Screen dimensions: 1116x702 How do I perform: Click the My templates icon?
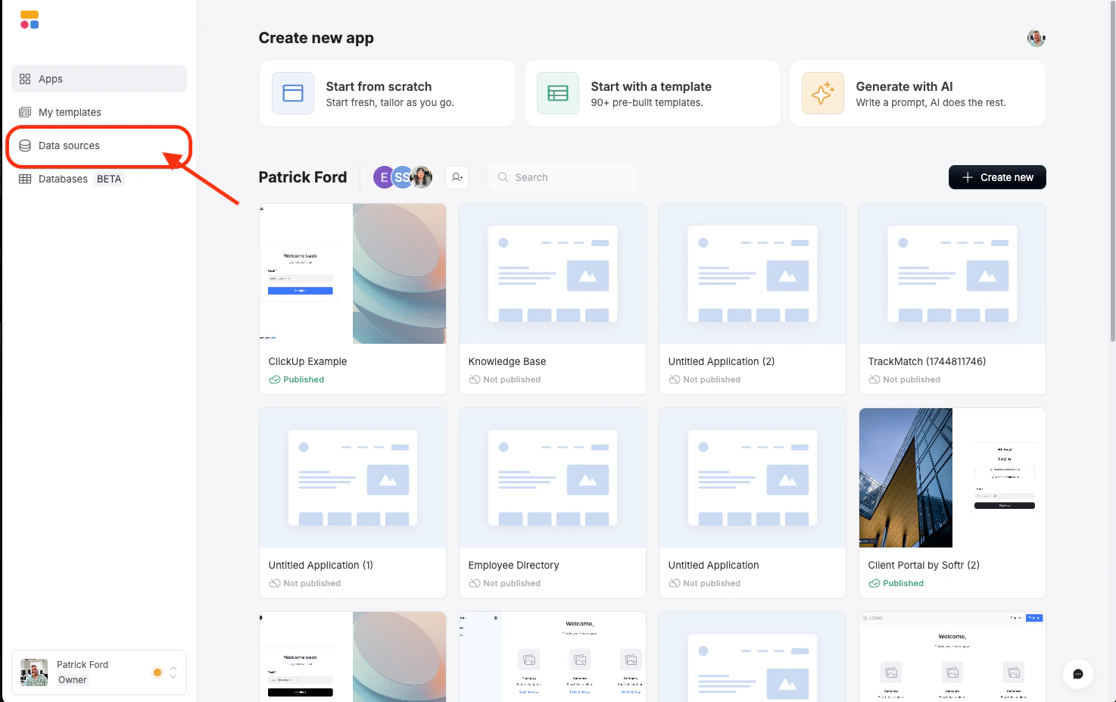[25, 112]
